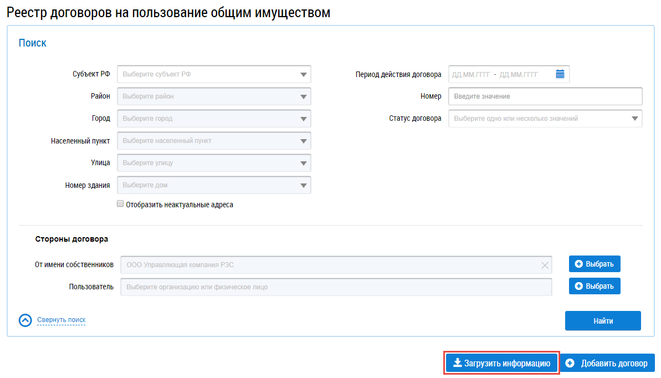Click the Поиск section heading
Image resolution: width=661 pixels, height=378 pixels.
(x=33, y=43)
